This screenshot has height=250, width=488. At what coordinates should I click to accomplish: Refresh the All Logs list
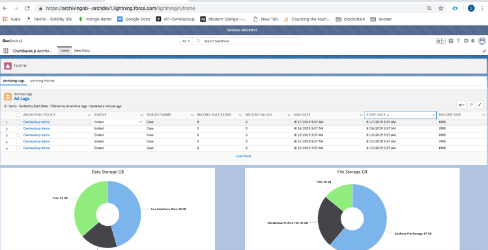pyautogui.click(x=471, y=105)
